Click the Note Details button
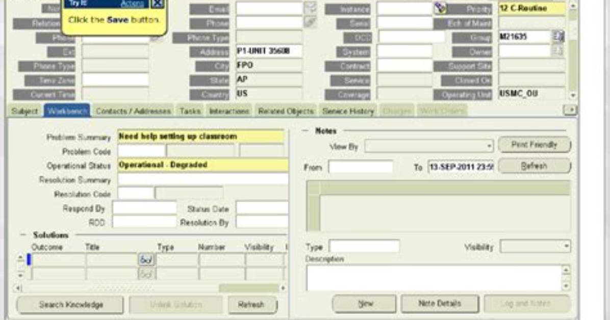Viewport: 610px width, 320px height. (x=440, y=303)
